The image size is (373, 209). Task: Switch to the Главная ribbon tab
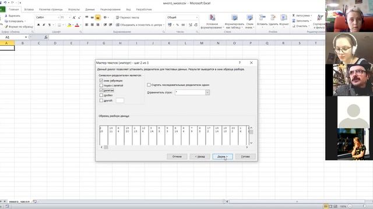pos(13,9)
